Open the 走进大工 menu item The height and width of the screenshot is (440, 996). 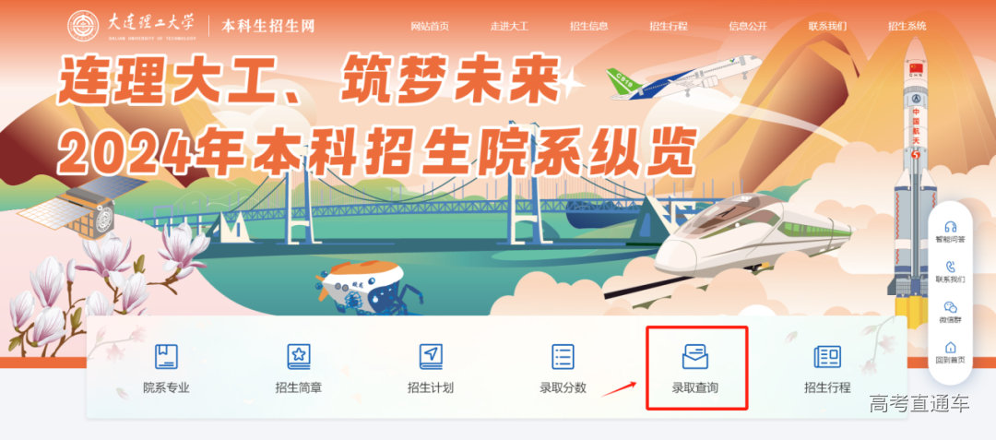[x=509, y=26]
